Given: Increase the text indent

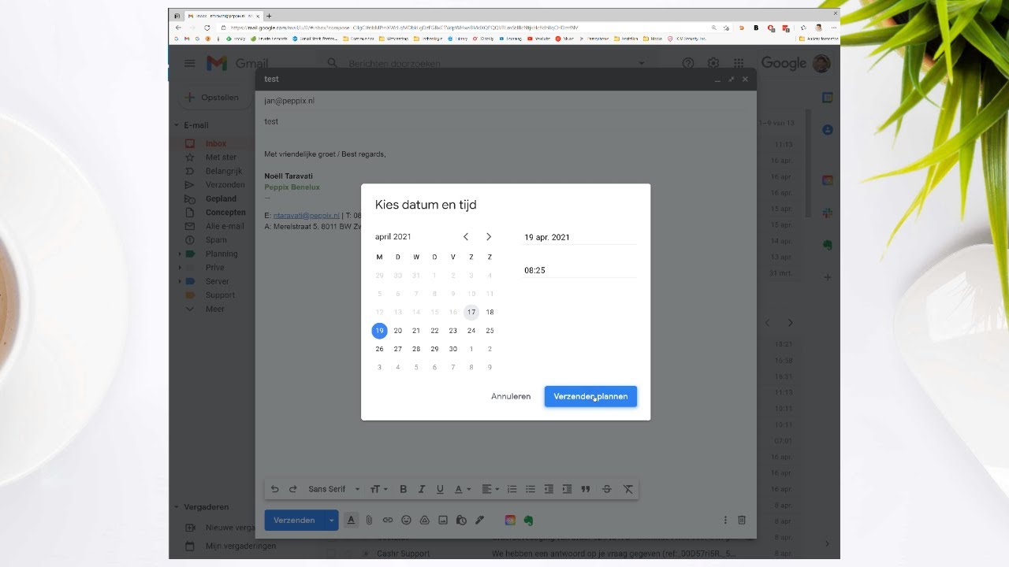Looking at the screenshot, I should pos(567,489).
